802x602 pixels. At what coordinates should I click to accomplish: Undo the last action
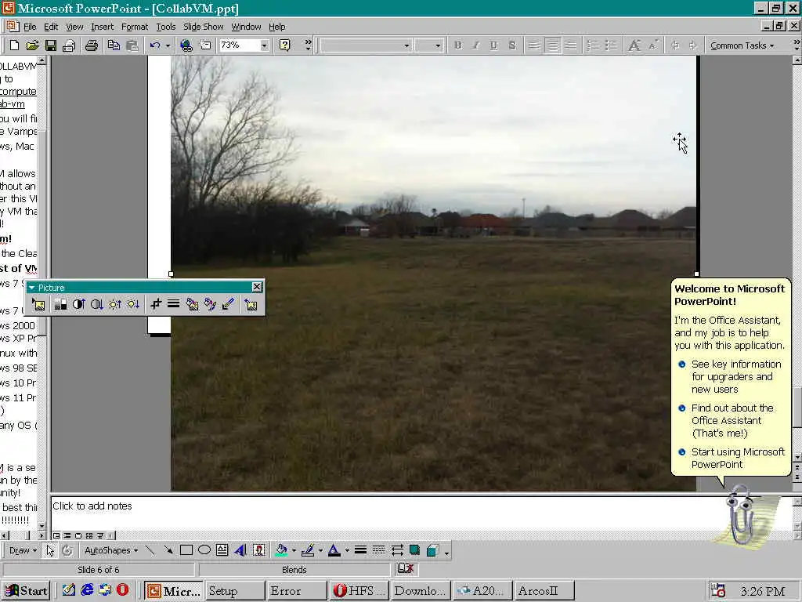(154, 45)
